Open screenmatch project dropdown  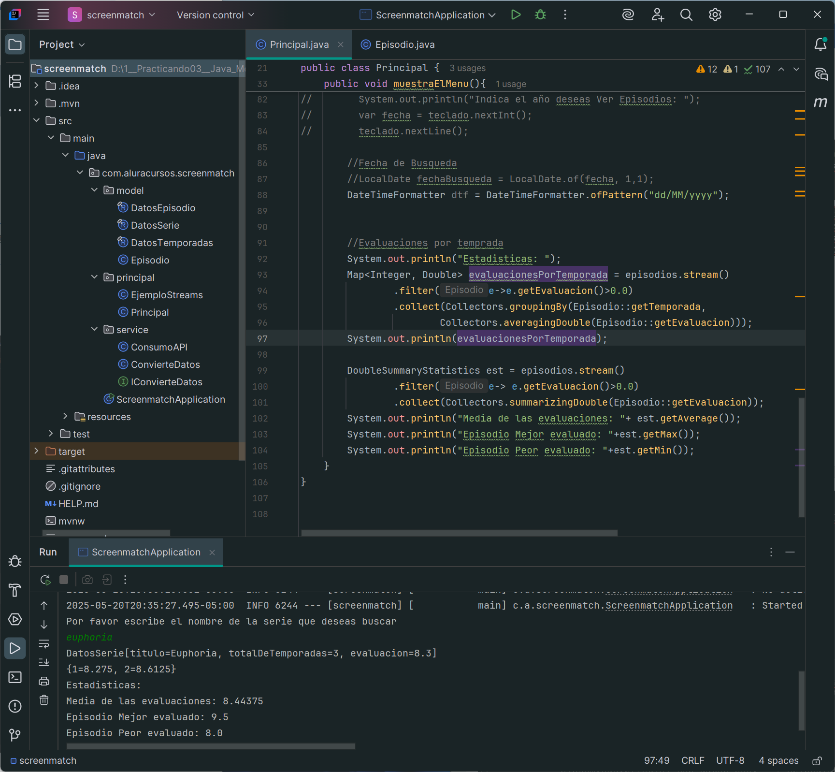112,15
